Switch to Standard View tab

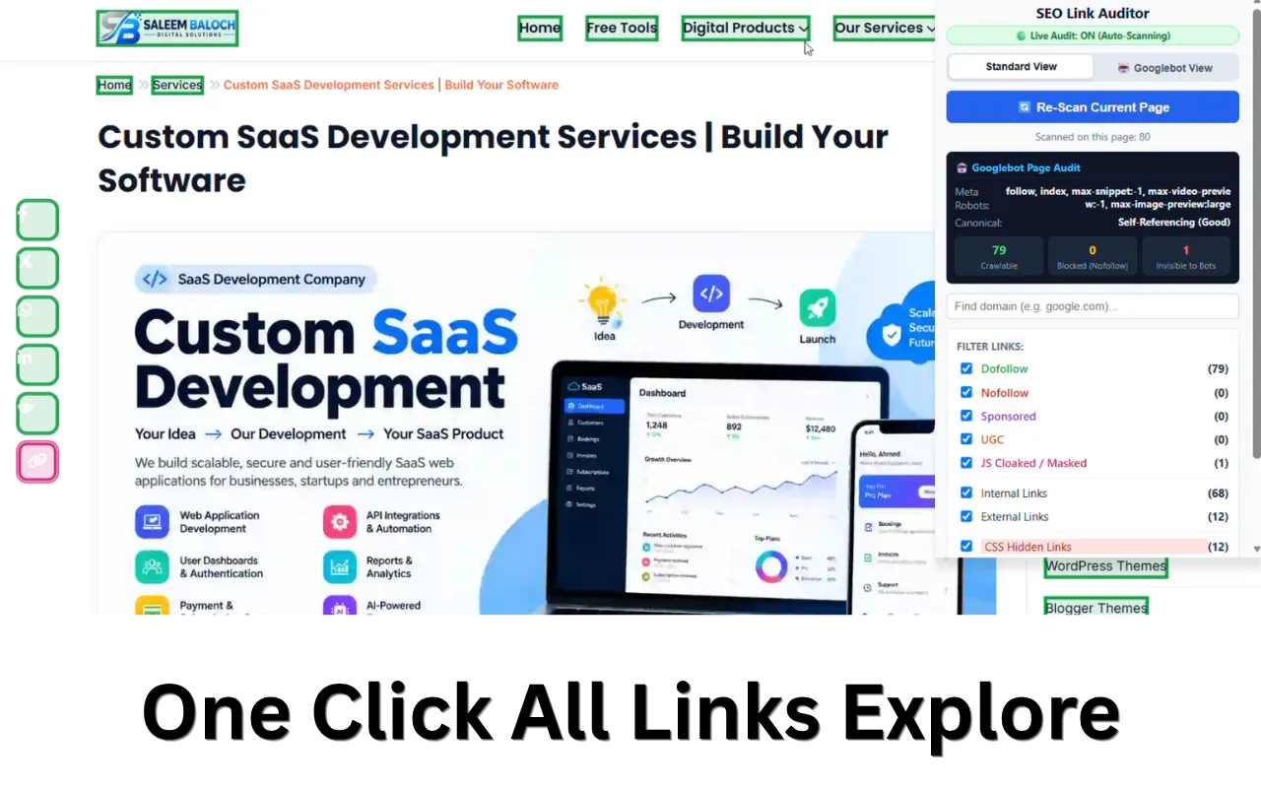(1021, 67)
